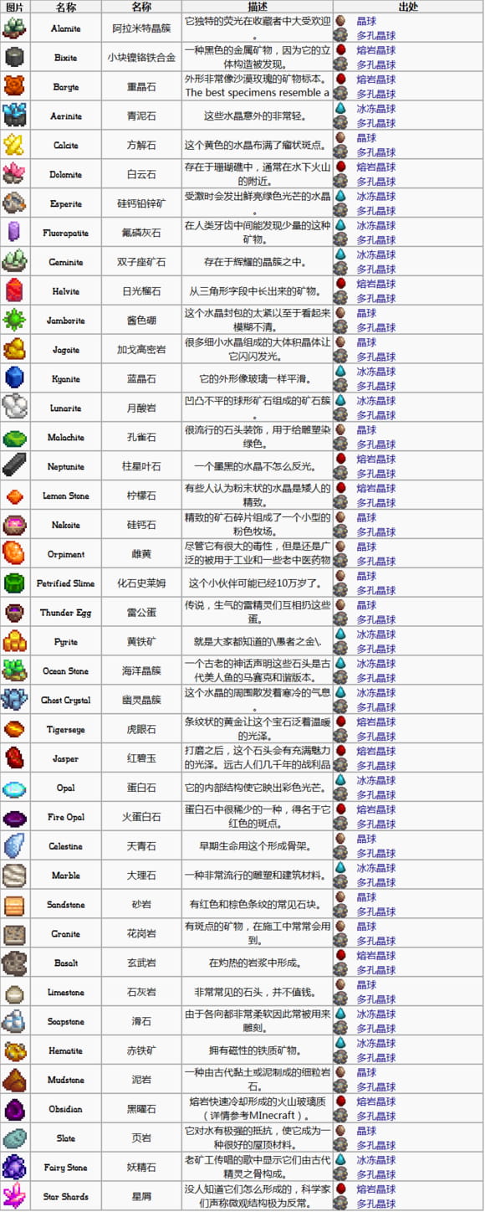Image resolution: width=485 pixels, height=1212 pixels.
Task: Click 晶球 link in Slate row
Action: 366,1131
